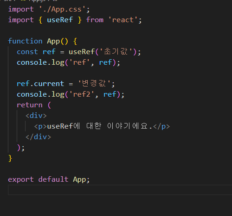Click the 'ref' string in the first console.log
Viewport: 232px width, 216px height.
point(79,62)
